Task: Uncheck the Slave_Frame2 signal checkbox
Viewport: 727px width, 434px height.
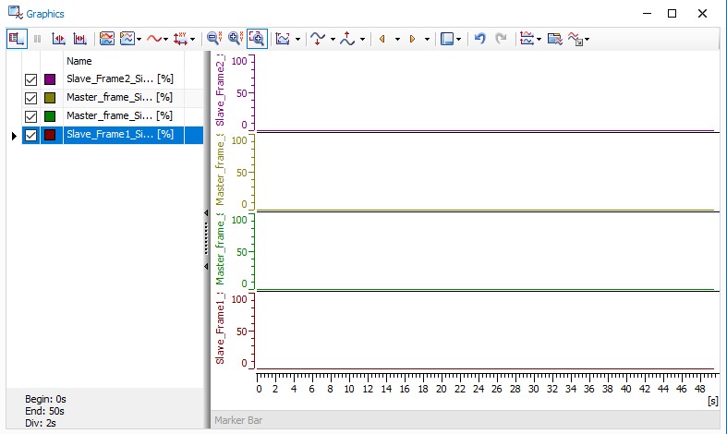Action: click(30, 79)
